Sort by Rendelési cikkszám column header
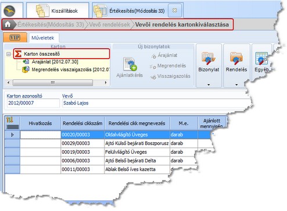 (x=82, y=123)
